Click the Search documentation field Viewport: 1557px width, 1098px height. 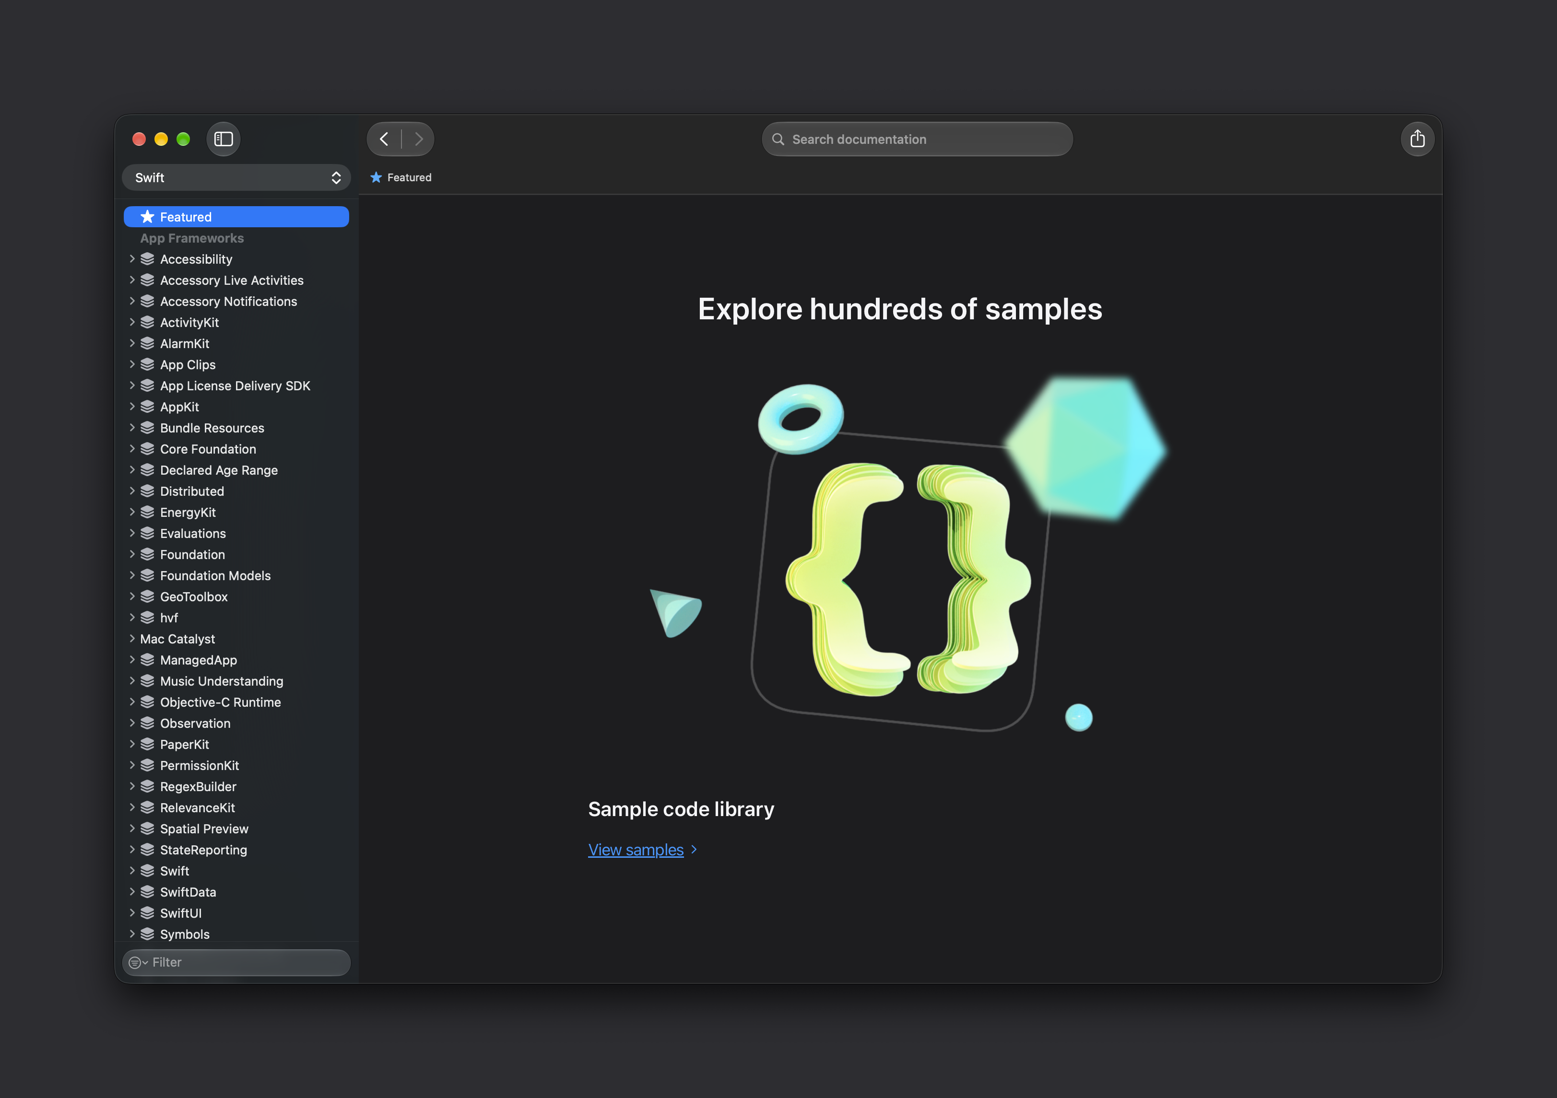pyautogui.click(x=917, y=139)
